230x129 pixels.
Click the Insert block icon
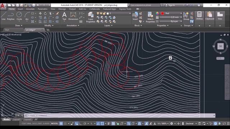[135, 16]
